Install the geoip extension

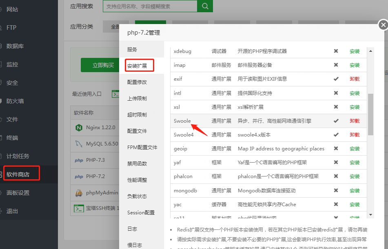pos(355,149)
